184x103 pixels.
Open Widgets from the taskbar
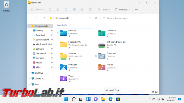tap(88, 99)
